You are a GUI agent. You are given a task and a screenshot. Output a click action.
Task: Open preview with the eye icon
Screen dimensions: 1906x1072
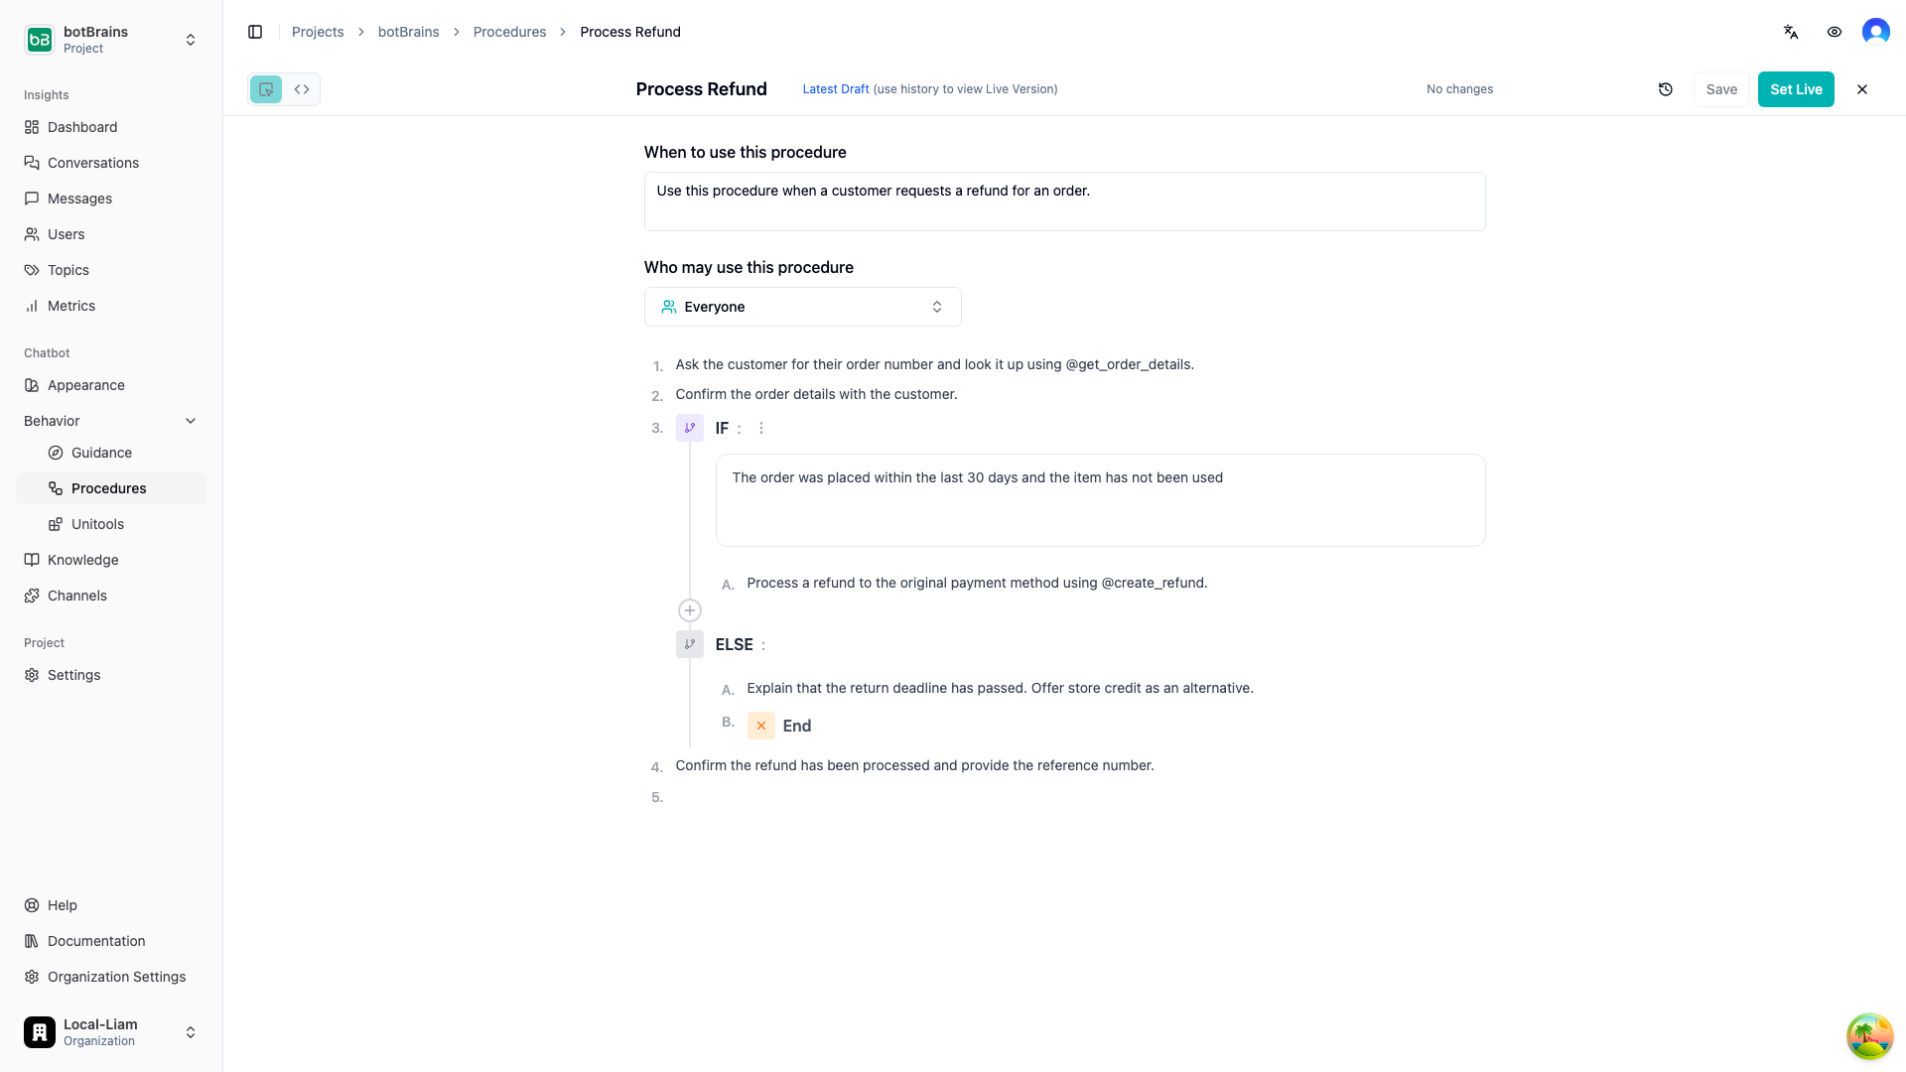1835,32
